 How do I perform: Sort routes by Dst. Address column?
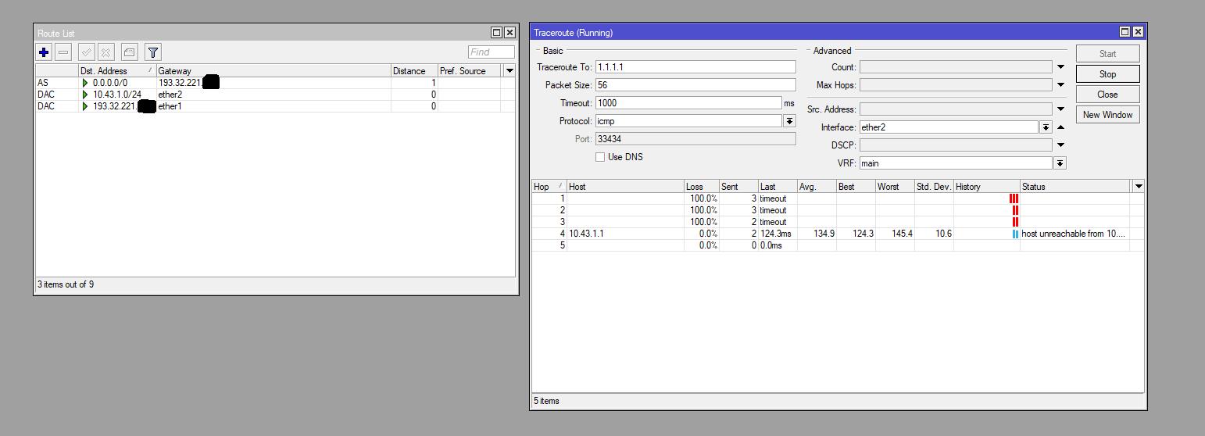point(117,70)
